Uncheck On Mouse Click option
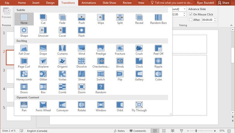Screen dimensions: 235x133 pos(191,14)
